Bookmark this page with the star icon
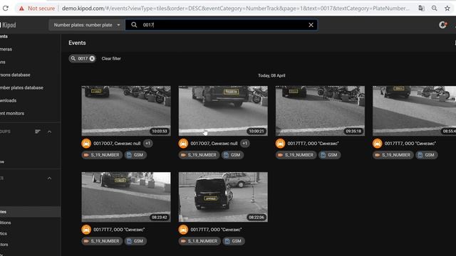The image size is (456, 256). pyautogui.click(x=447, y=8)
